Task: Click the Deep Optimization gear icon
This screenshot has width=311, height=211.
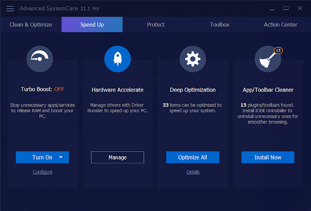Action: [193, 59]
